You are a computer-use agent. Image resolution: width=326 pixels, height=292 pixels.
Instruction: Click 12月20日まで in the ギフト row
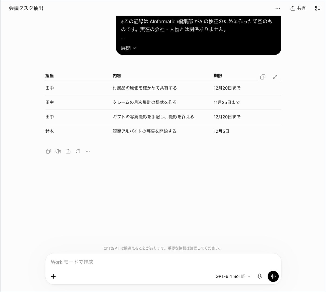click(227, 117)
